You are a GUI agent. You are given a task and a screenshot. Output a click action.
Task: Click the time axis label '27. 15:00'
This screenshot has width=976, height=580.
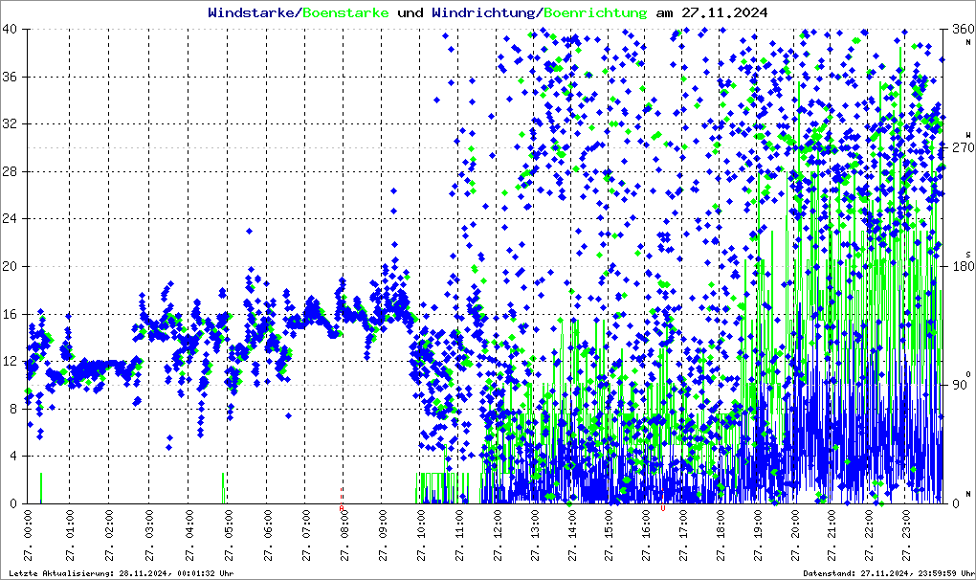(x=609, y=536)
